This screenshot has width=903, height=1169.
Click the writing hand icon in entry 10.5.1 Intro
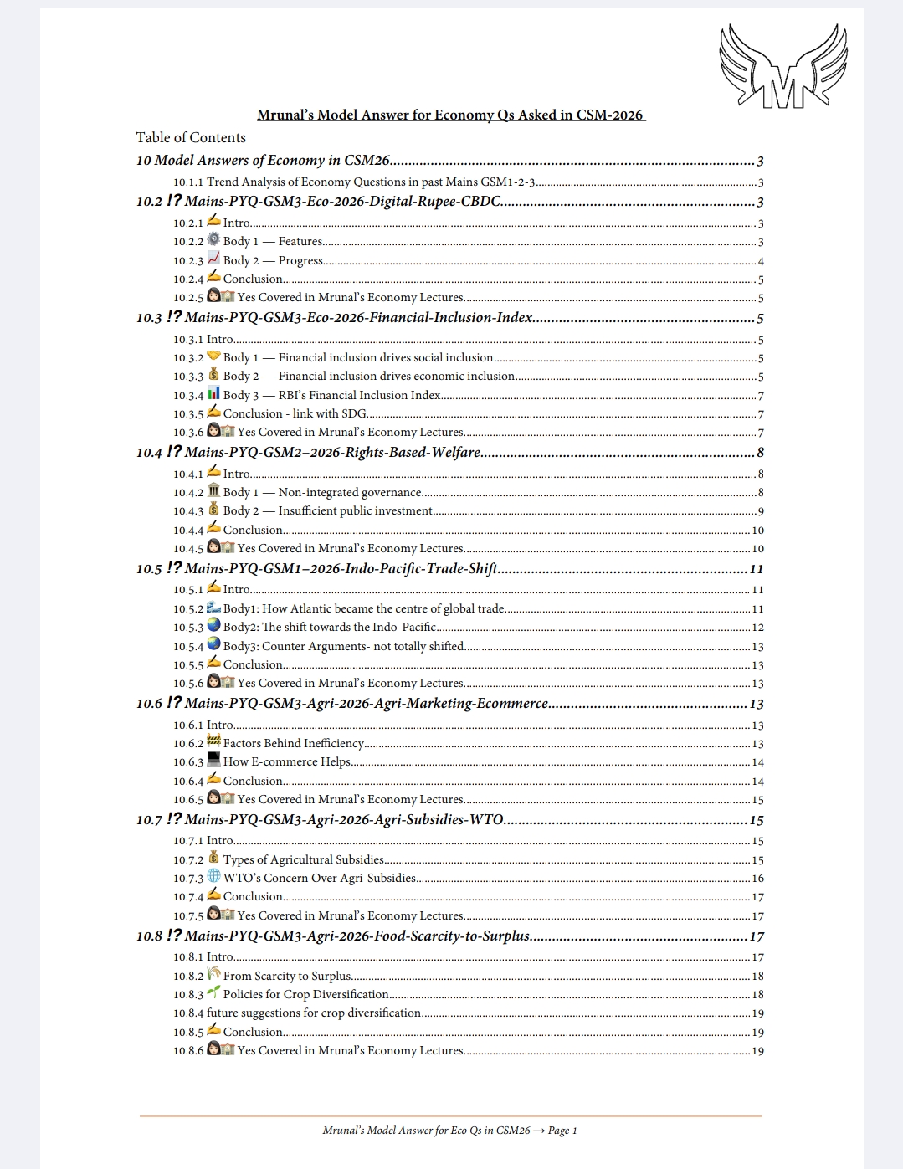[x=213, y=587]
